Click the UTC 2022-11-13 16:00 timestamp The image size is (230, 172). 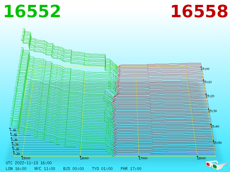(29, 163)
